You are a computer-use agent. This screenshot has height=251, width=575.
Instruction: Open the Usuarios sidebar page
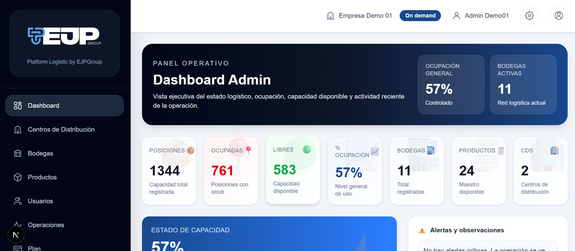click(65, 201)
